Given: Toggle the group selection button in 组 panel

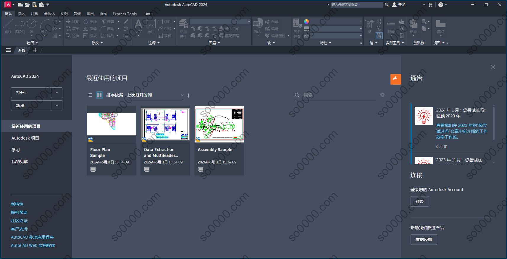Looking at the screenshot, I should tap(379, 36).
